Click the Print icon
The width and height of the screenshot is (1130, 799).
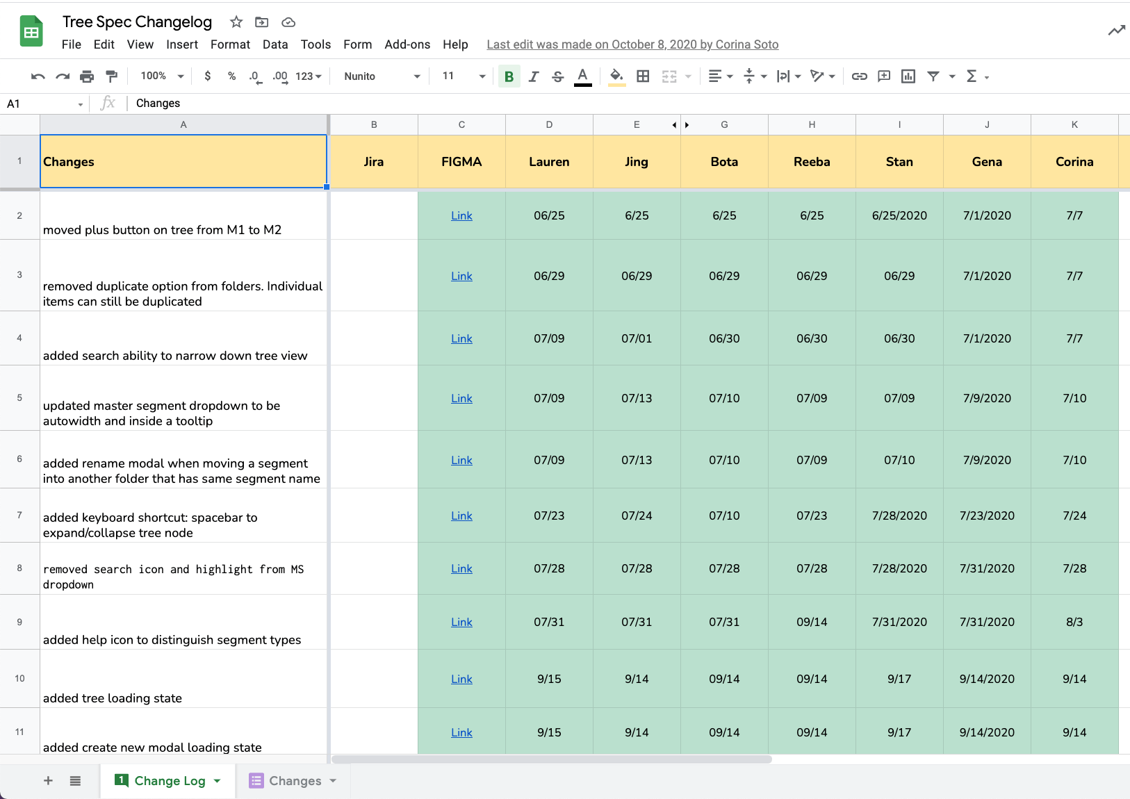click(x=87, y=76)
